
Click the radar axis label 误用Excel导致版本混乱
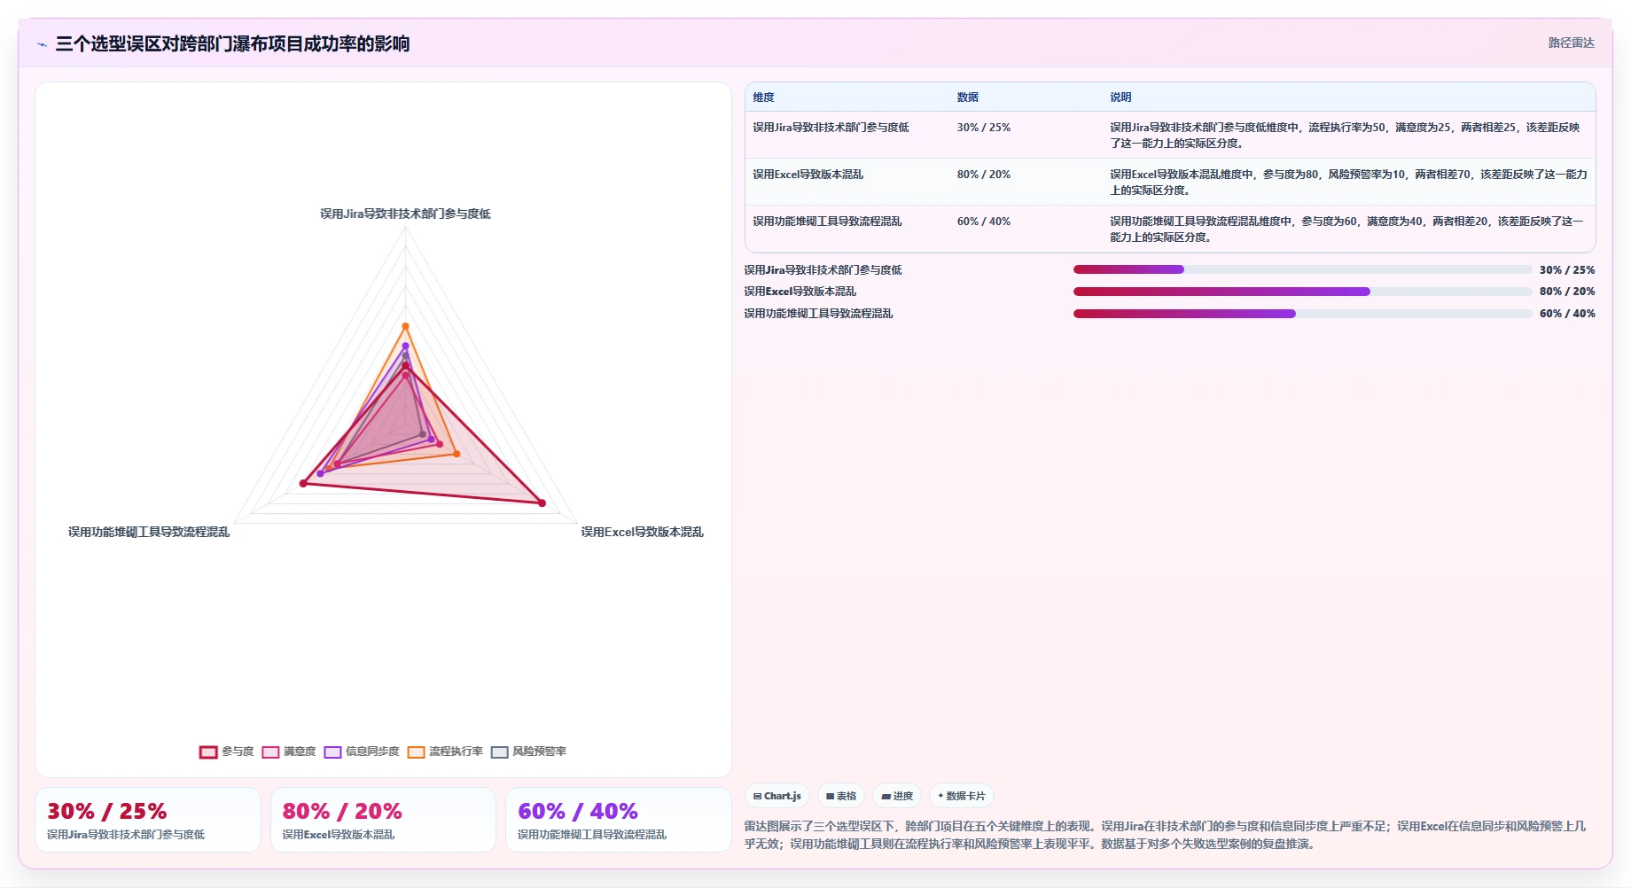click(642, 532)
